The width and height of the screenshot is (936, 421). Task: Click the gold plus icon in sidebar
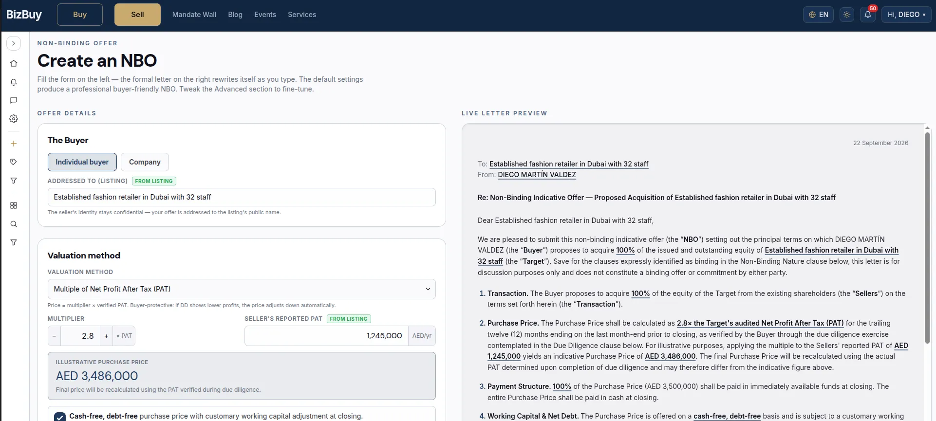click(x=14, y=144)
